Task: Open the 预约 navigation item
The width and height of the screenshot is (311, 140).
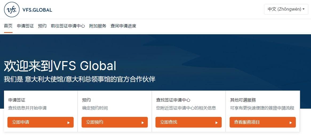Action: click(x=42, y=26)
